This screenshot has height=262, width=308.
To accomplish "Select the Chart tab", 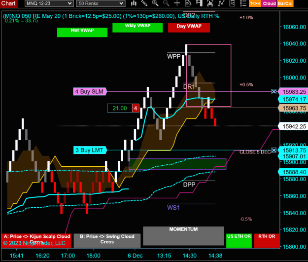I will pyautogui.click(x=8, y=3).
